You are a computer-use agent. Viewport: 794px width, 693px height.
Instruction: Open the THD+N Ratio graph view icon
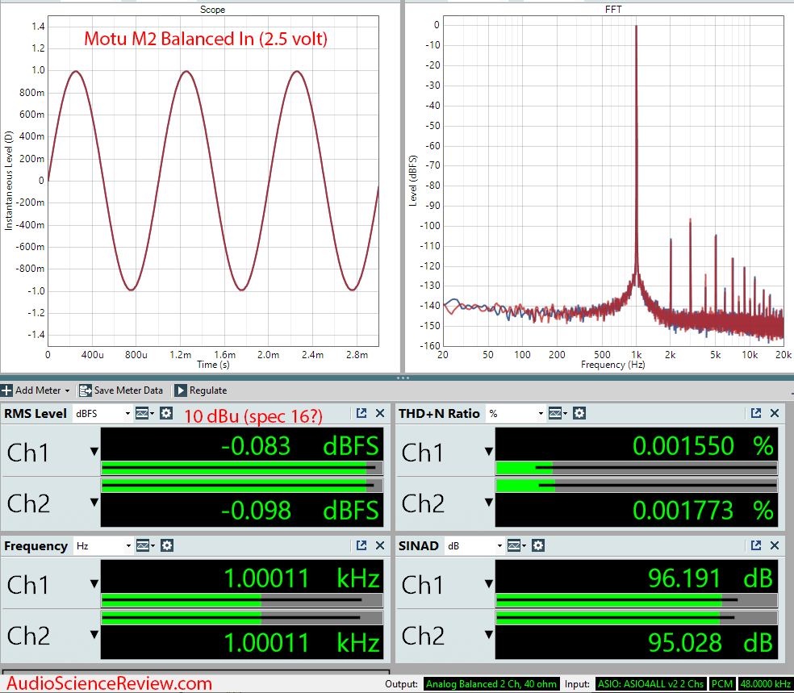tap(557, 414)
